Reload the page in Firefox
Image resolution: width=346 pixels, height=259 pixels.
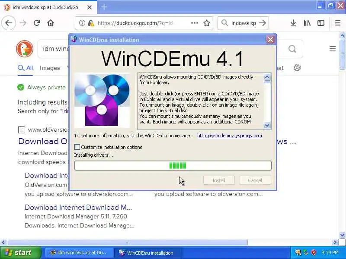(x=37, y=23)
